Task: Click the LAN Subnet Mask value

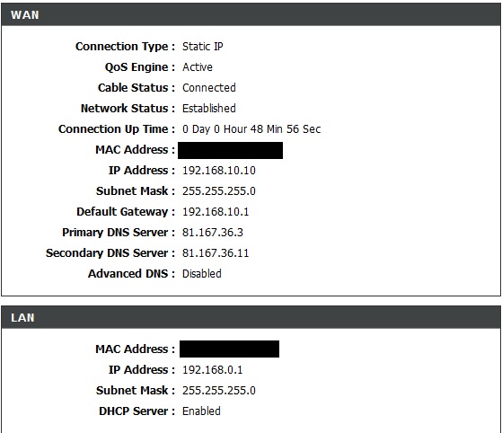Action: click(219, 391)
